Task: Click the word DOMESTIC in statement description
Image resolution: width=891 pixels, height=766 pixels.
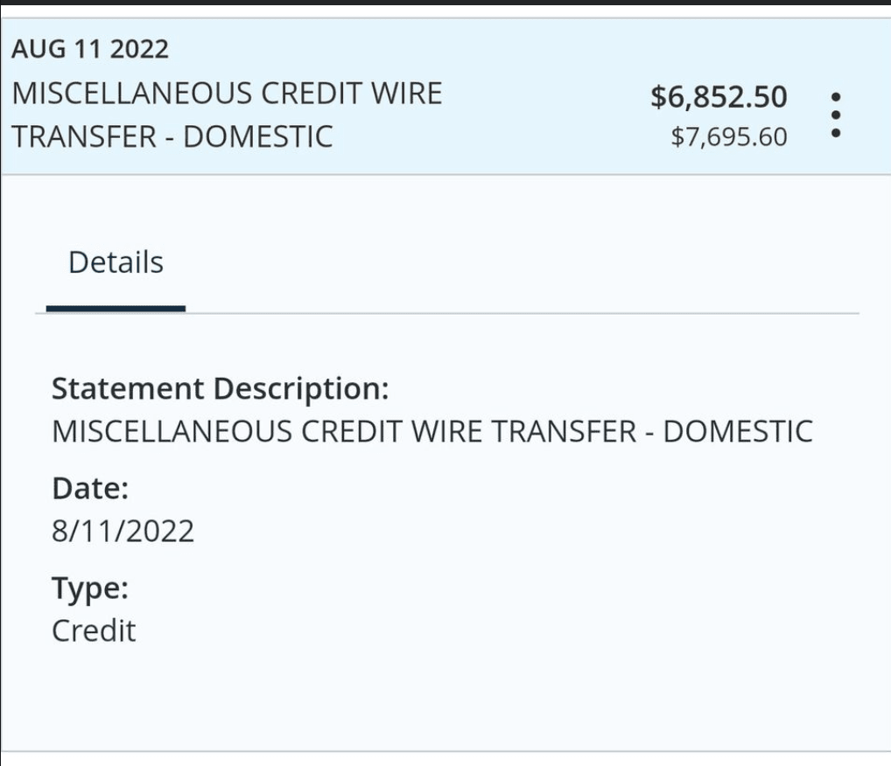Action: click(738, 432)
